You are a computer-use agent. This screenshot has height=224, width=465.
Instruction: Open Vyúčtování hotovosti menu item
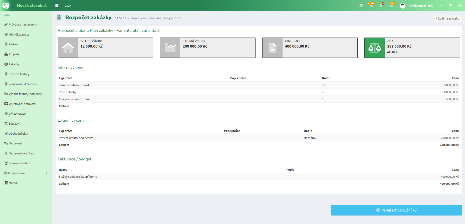click(x=22, y=104)
